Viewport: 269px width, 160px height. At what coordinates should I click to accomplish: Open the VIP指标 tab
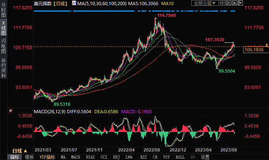(x=47, y=157)
